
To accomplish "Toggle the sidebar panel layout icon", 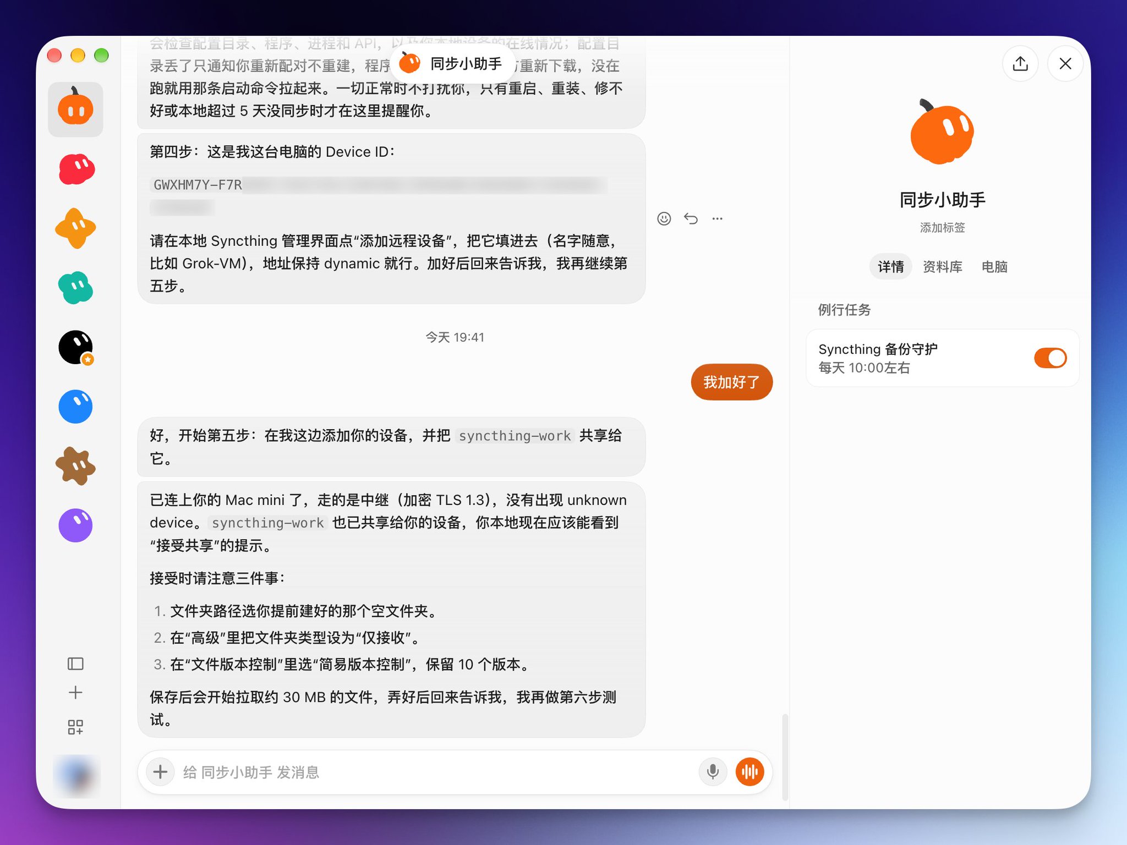I will tap(75, 664).
